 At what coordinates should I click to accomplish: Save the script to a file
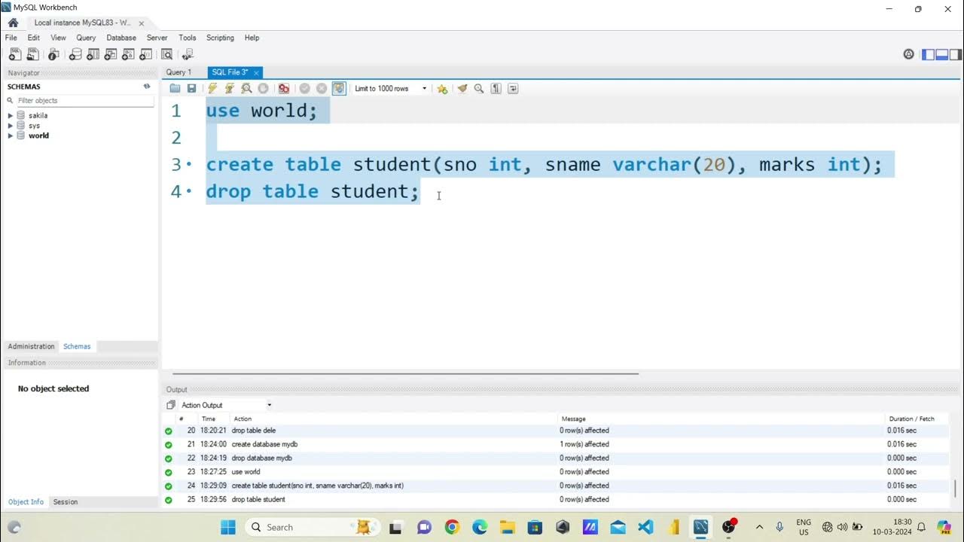click(x=191, y=88)
